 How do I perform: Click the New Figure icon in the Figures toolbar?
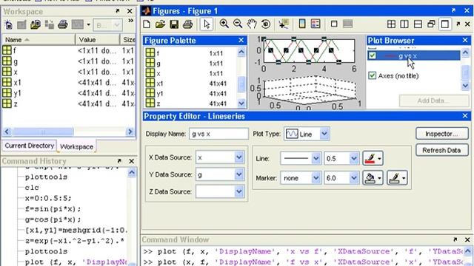click(147, 24)
